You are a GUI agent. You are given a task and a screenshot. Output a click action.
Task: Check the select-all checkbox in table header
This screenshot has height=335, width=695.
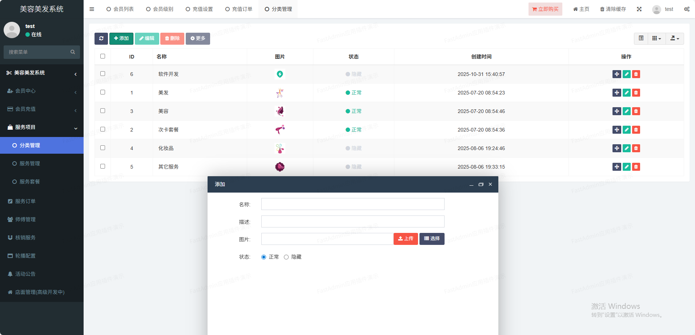tap(103, 56)
